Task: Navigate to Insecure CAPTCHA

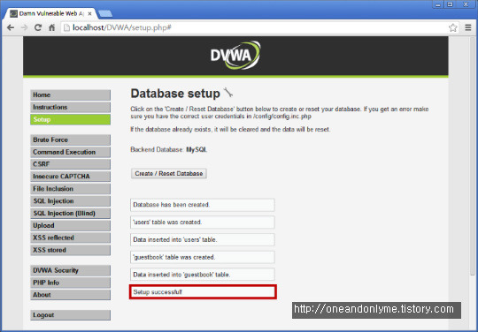Action: (x=71, y=177)
